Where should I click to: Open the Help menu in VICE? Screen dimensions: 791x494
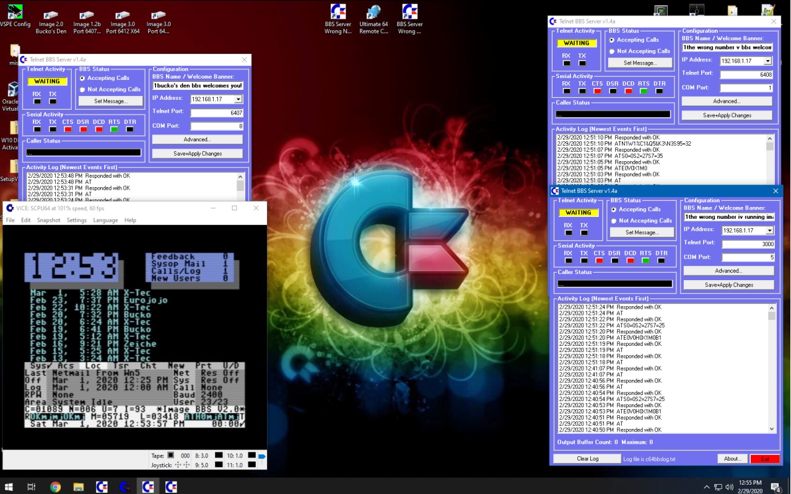pyautogui.click(x=130, y=220)
